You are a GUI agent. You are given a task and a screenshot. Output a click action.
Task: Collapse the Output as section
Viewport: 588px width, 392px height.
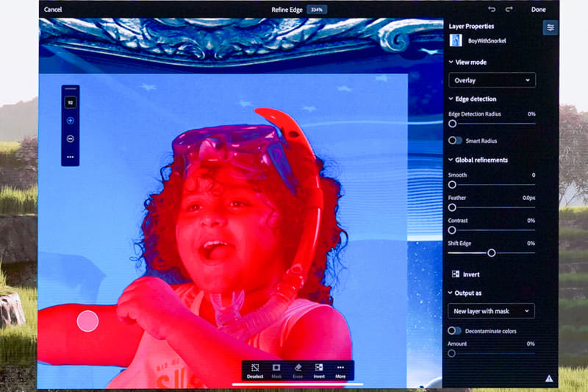[451, 293]
